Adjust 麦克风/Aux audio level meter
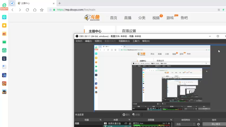The height and width of the screenshot is (127, 226). click(151, 126)
